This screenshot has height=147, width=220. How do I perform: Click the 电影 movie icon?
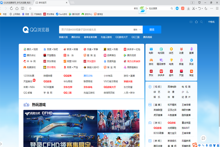[151, 49]
